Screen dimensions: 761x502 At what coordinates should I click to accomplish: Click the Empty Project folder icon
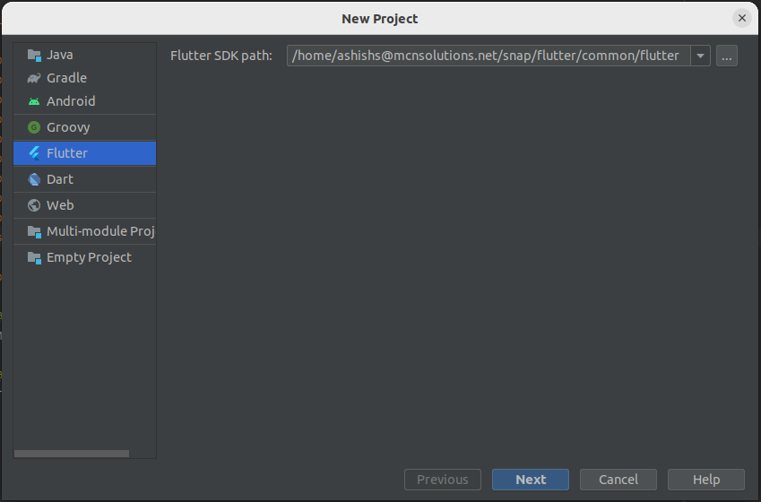(34, 257)
